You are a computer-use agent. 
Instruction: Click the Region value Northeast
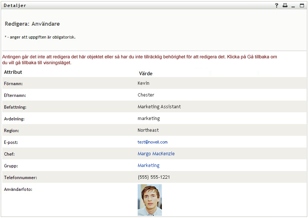point(148,130)
